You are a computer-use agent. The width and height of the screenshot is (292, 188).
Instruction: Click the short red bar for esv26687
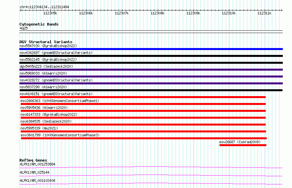tap(243, 145)
